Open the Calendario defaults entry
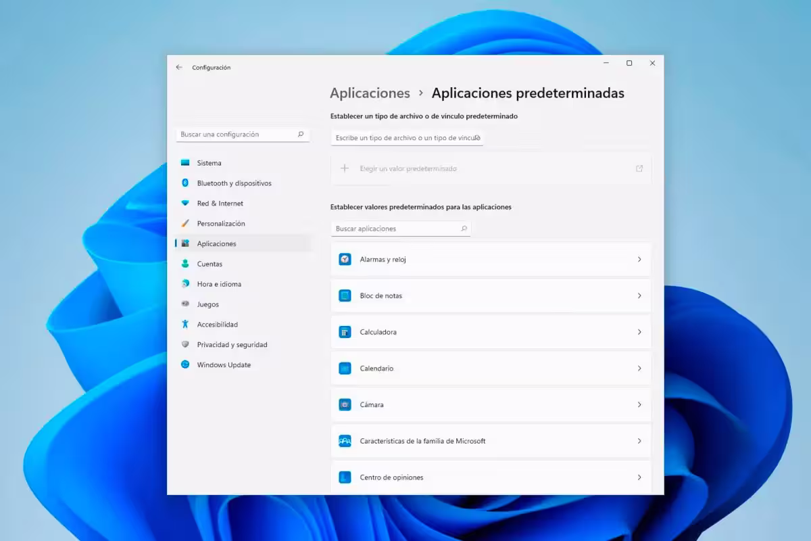This screenshot has width=811, height=541. pyautogui.click(x=491, y=369)
